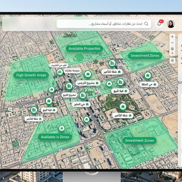The image size is (182, 182).
Task: Click the building pin above the westernmost شقة للتأجير
Action: point(34,110)
